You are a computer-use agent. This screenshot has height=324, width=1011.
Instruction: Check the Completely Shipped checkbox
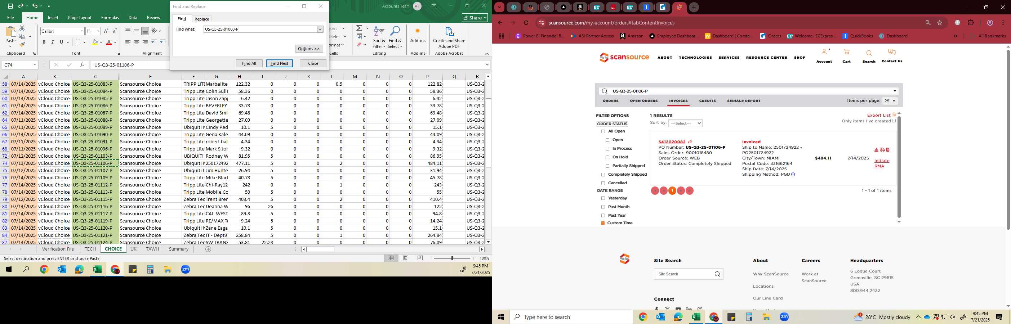(603, 175)
